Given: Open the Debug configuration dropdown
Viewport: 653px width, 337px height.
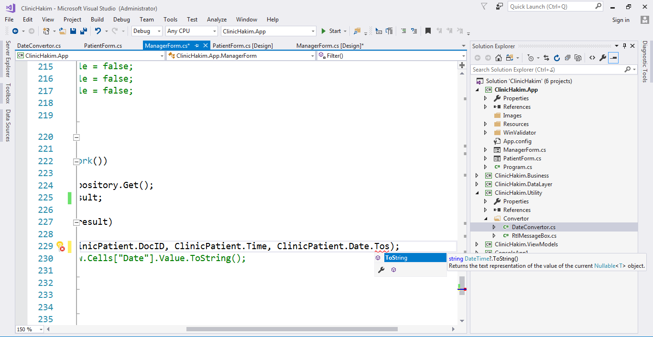Looking at the screenshot, I should pyautogui.click(x=147, y=31).
